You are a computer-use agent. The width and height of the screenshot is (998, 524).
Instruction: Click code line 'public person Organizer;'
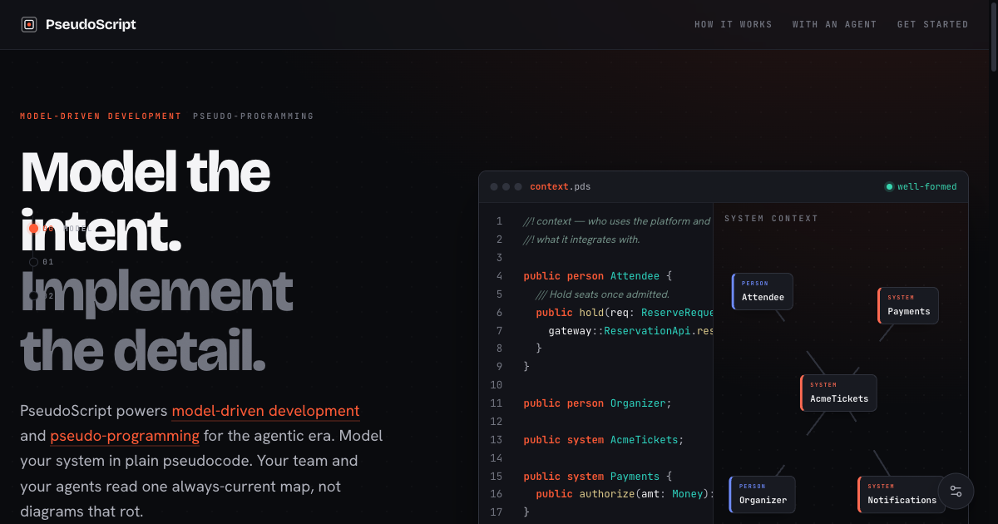tap(597, 403)
